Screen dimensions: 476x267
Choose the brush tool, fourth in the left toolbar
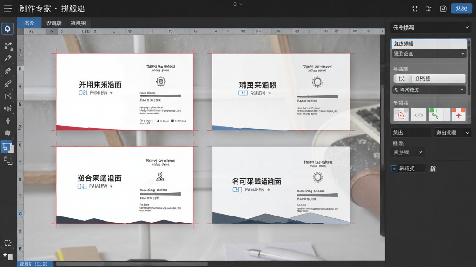tap(8, 71)
